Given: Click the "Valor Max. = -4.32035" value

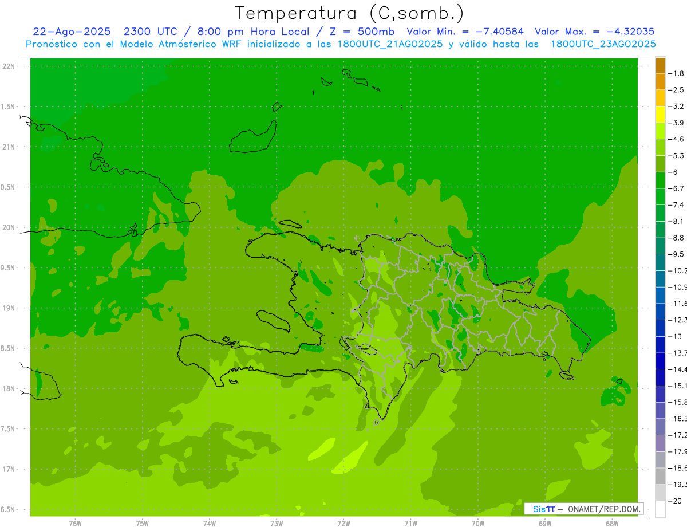Looking at the screenshot, I should (594, 32).
